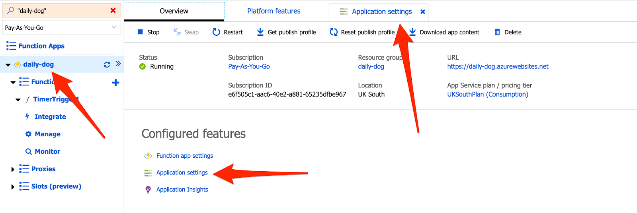The image size is (637, 213).
Task: Open Integrate under TimerTrigger1
Action: tap(50, 116)
